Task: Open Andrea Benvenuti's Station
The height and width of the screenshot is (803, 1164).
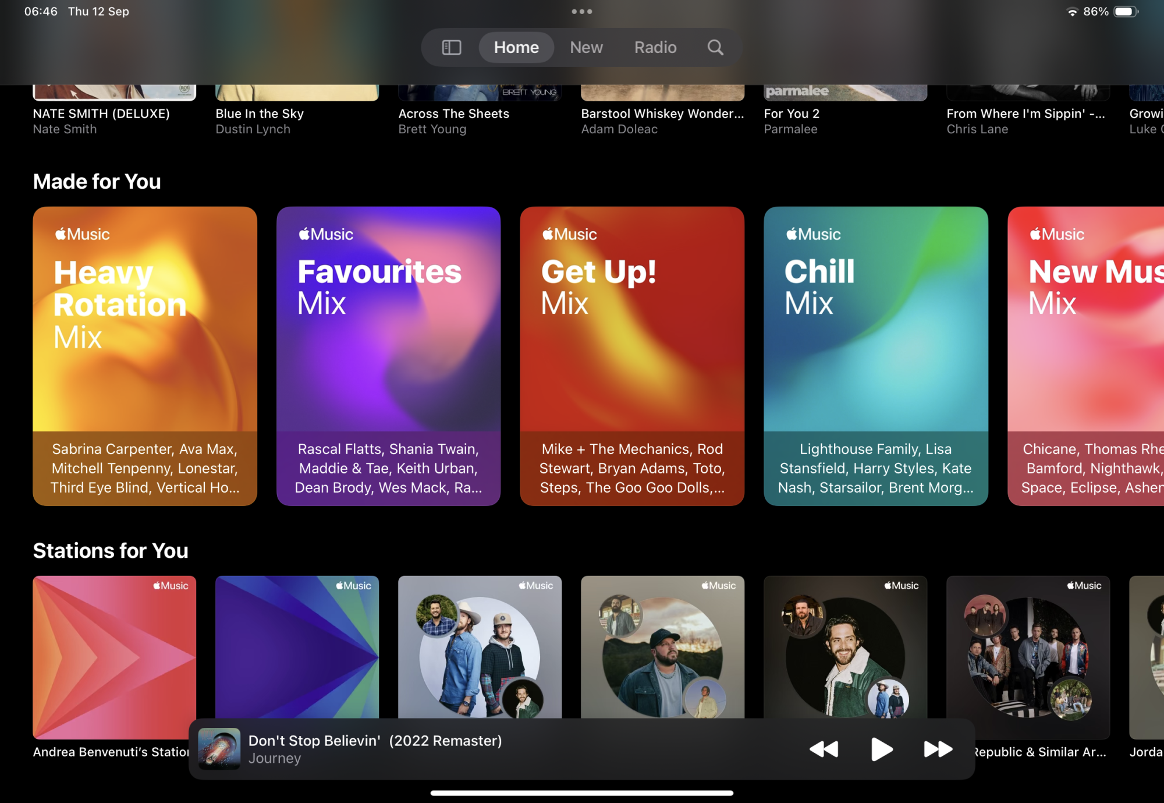Action: [x=114, y=652]
